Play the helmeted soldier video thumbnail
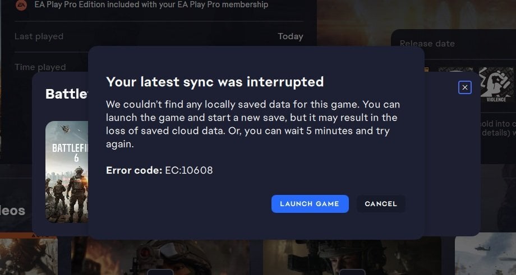Image resolution: width=516 pixels, height=275 pixels. click(160, 258)
